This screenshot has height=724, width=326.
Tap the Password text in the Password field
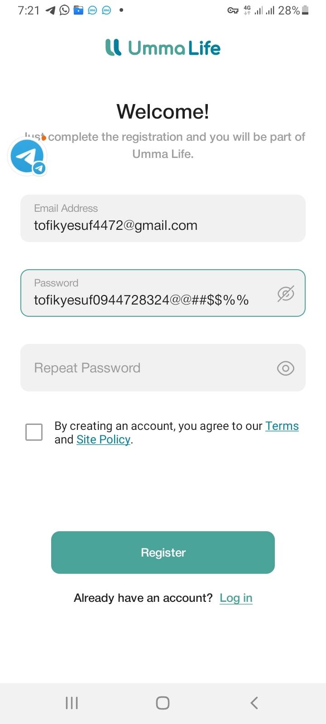pyautogui.click(x=141, y=300)
